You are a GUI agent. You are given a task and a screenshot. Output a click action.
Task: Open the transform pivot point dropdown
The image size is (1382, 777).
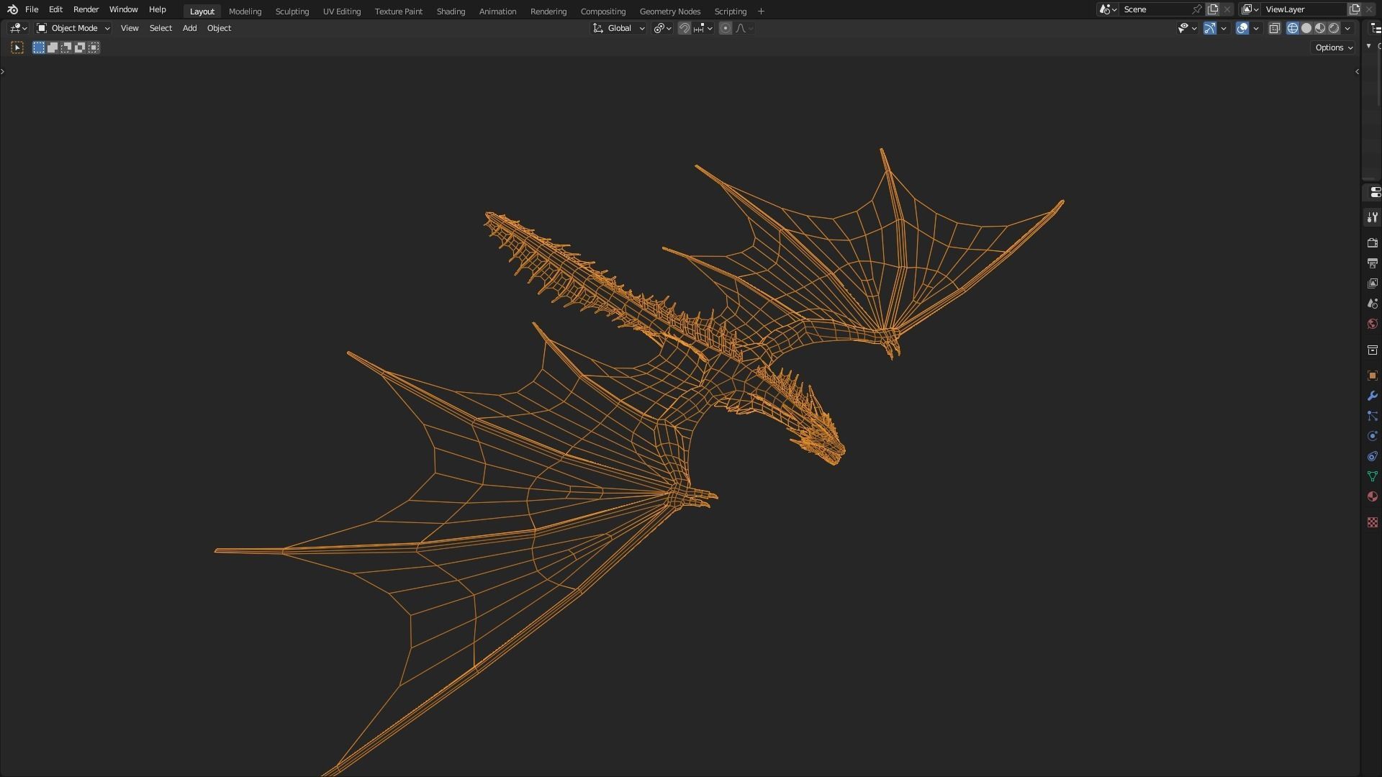pos(662,28)
